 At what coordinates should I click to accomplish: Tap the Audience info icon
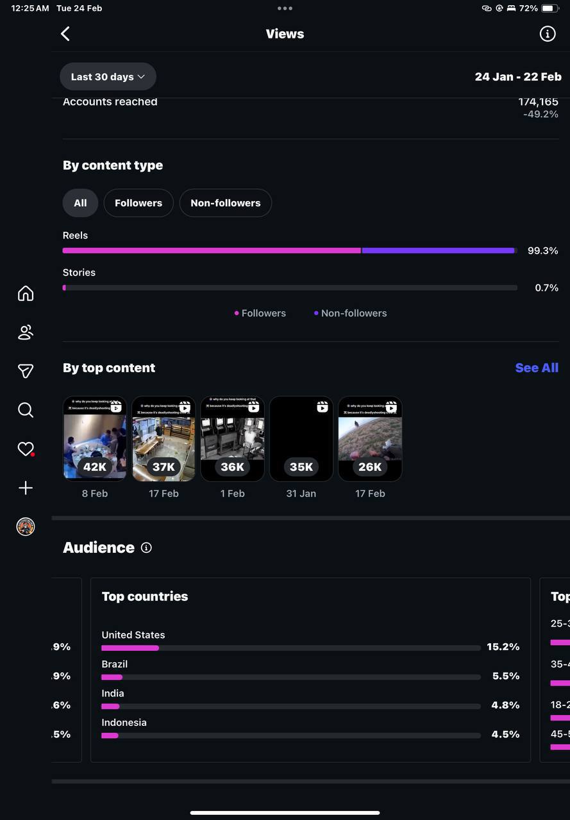click(x=146, y=548)
